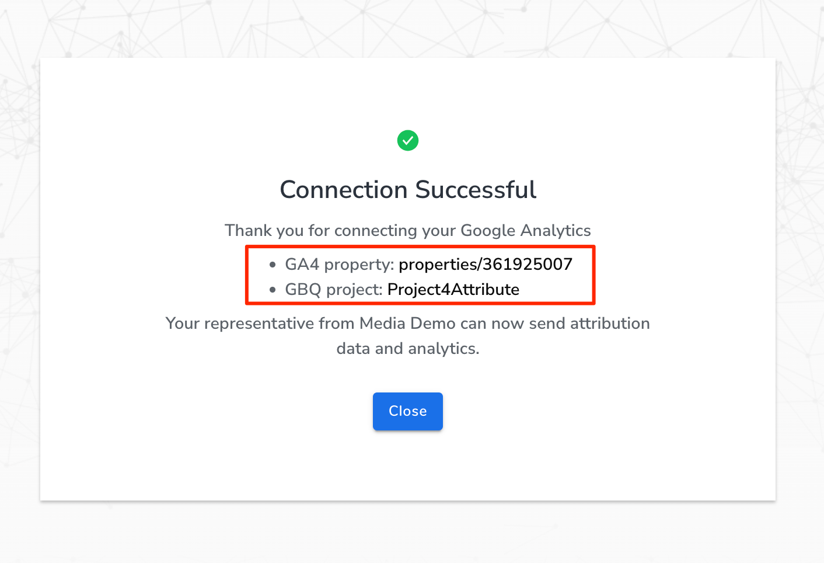Click the red-highlighted connection details box
Screen dimensions: 824x563
420,275
